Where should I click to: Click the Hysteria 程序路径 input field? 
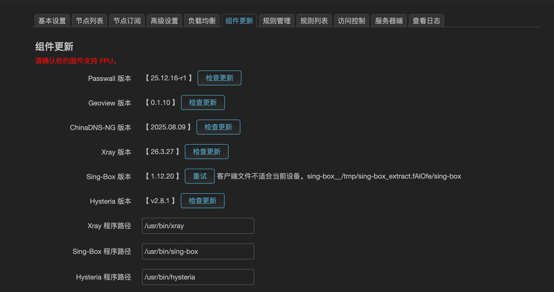tap(198, 277)
